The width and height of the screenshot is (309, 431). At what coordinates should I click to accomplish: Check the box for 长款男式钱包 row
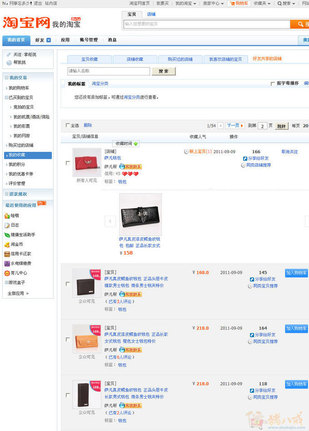[x=68, y=395]
